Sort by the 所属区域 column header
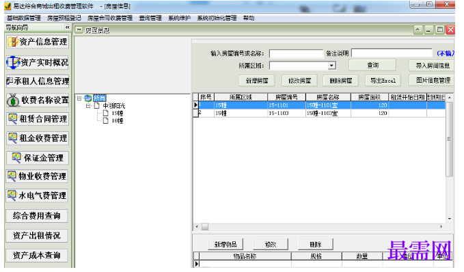Screen dimensions: 464x272 point(241,97)
